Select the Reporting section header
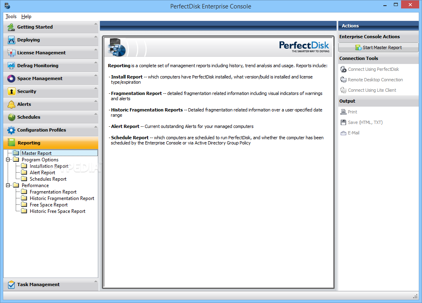422x303 pixels. (x=51, y=143)
